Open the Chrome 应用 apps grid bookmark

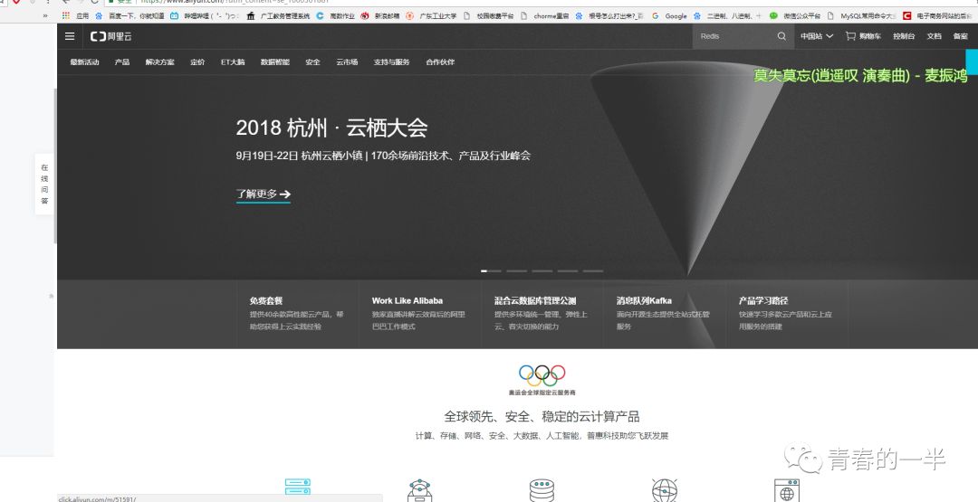[x=77, y=15]
